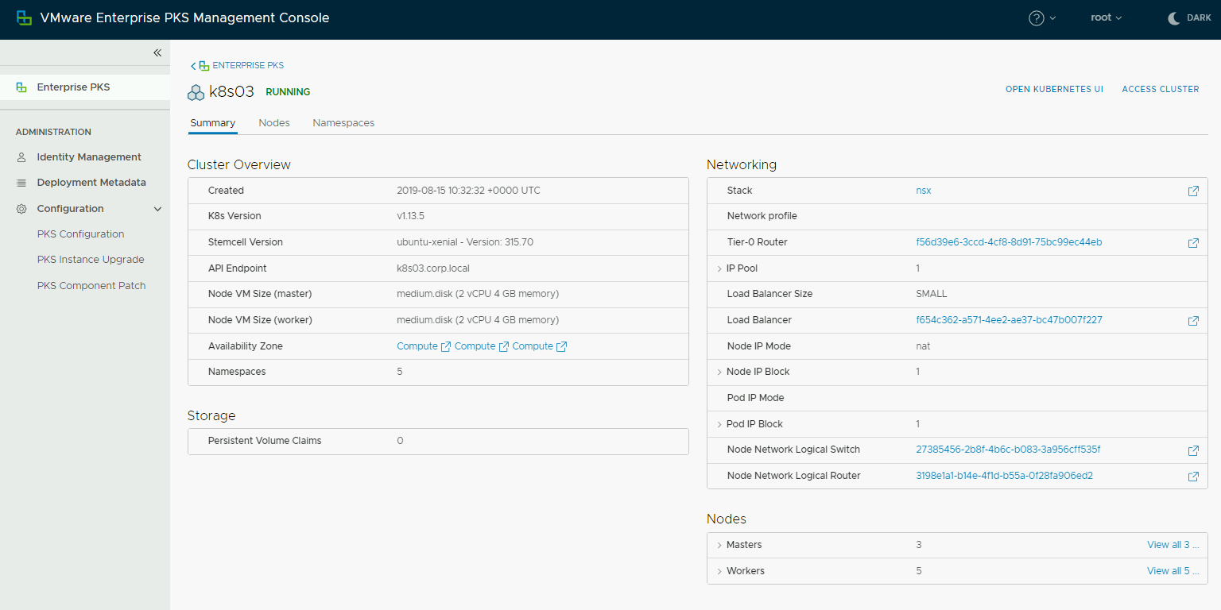Image resolution: width=1221 pixels, height=610 pixels.
Task: Collapse the Configuration sidebar section
Action: 157,209
